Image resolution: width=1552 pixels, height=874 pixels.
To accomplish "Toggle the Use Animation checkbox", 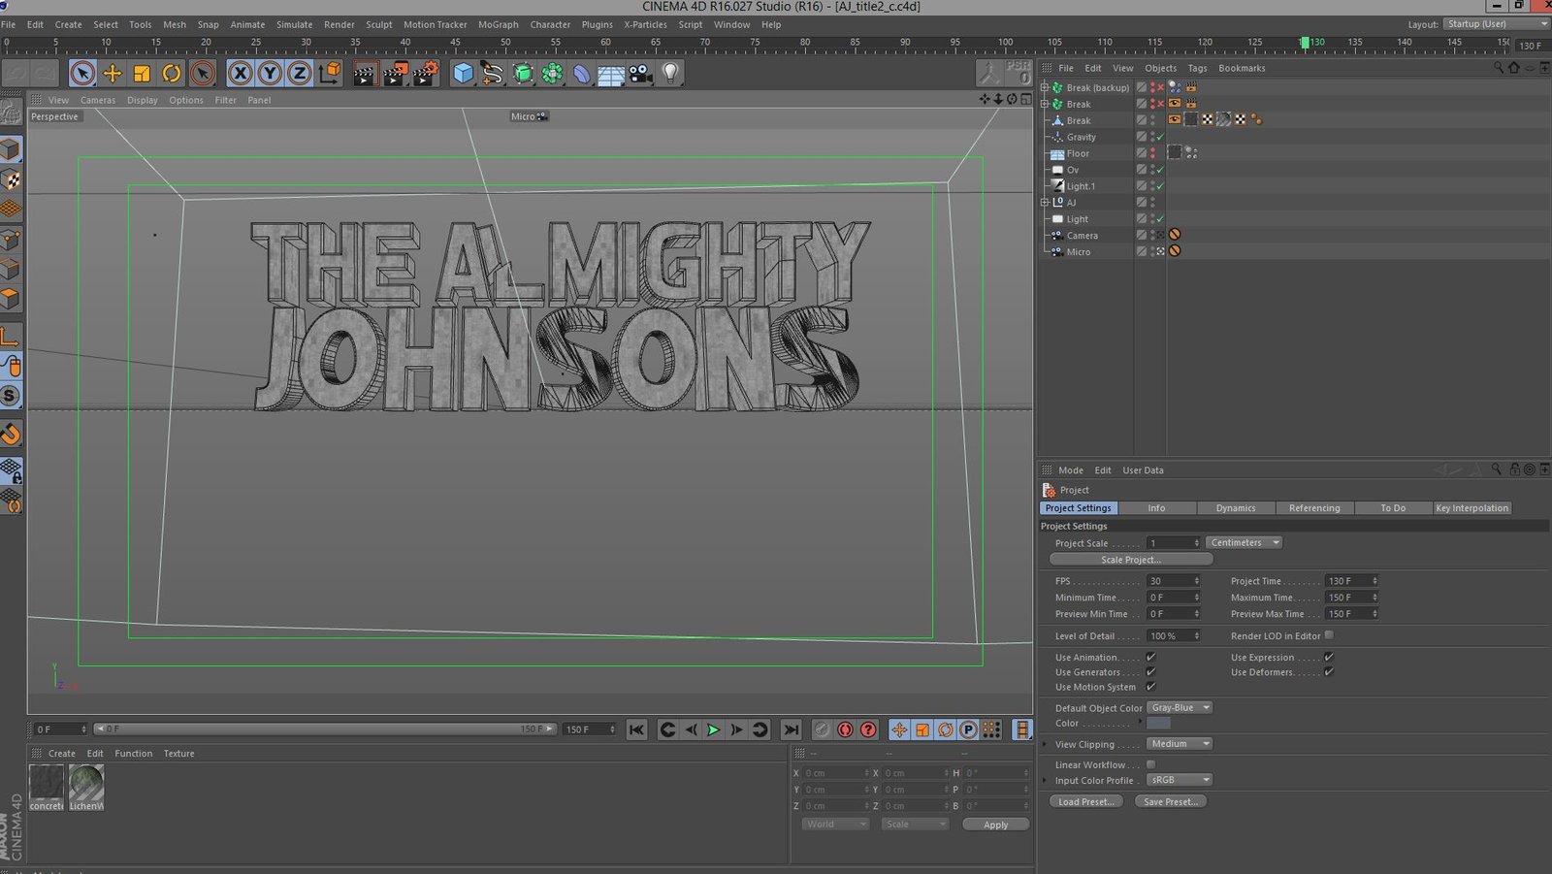I will [1151, 658].
